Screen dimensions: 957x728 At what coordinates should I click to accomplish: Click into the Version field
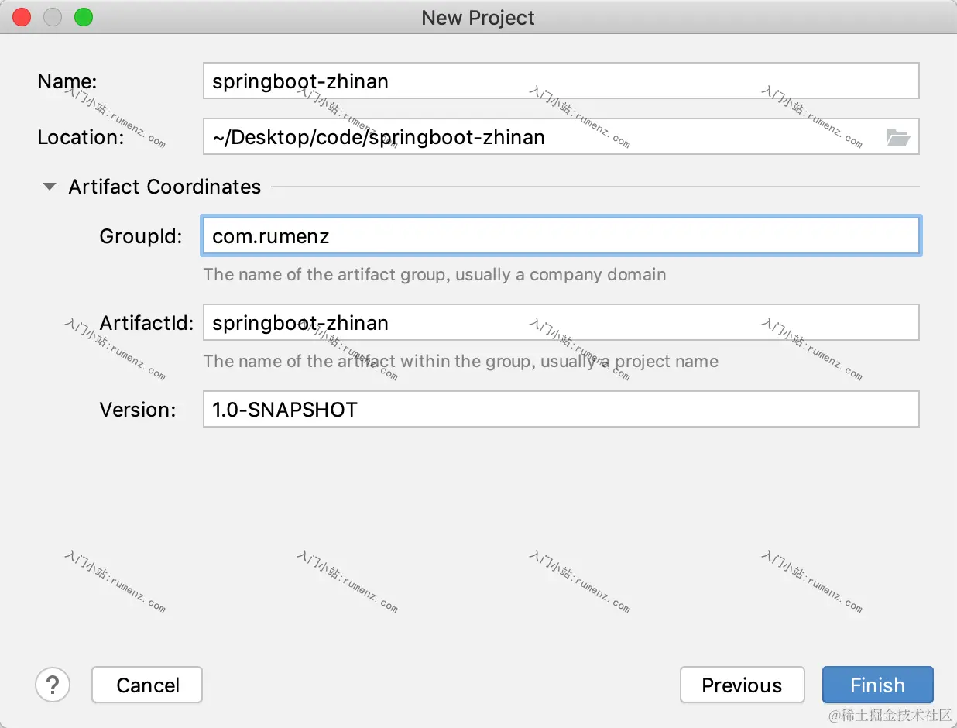(x=561, y=409)
